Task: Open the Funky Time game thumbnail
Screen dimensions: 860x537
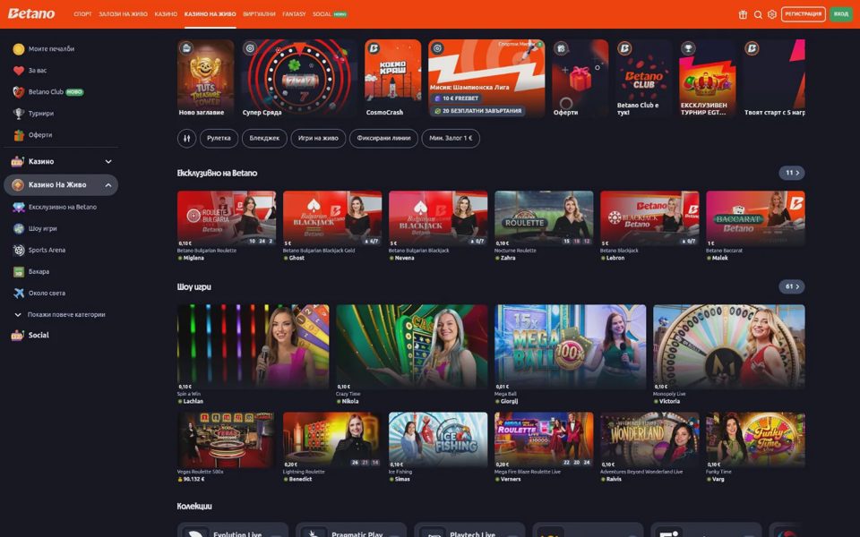Action: 755,439
